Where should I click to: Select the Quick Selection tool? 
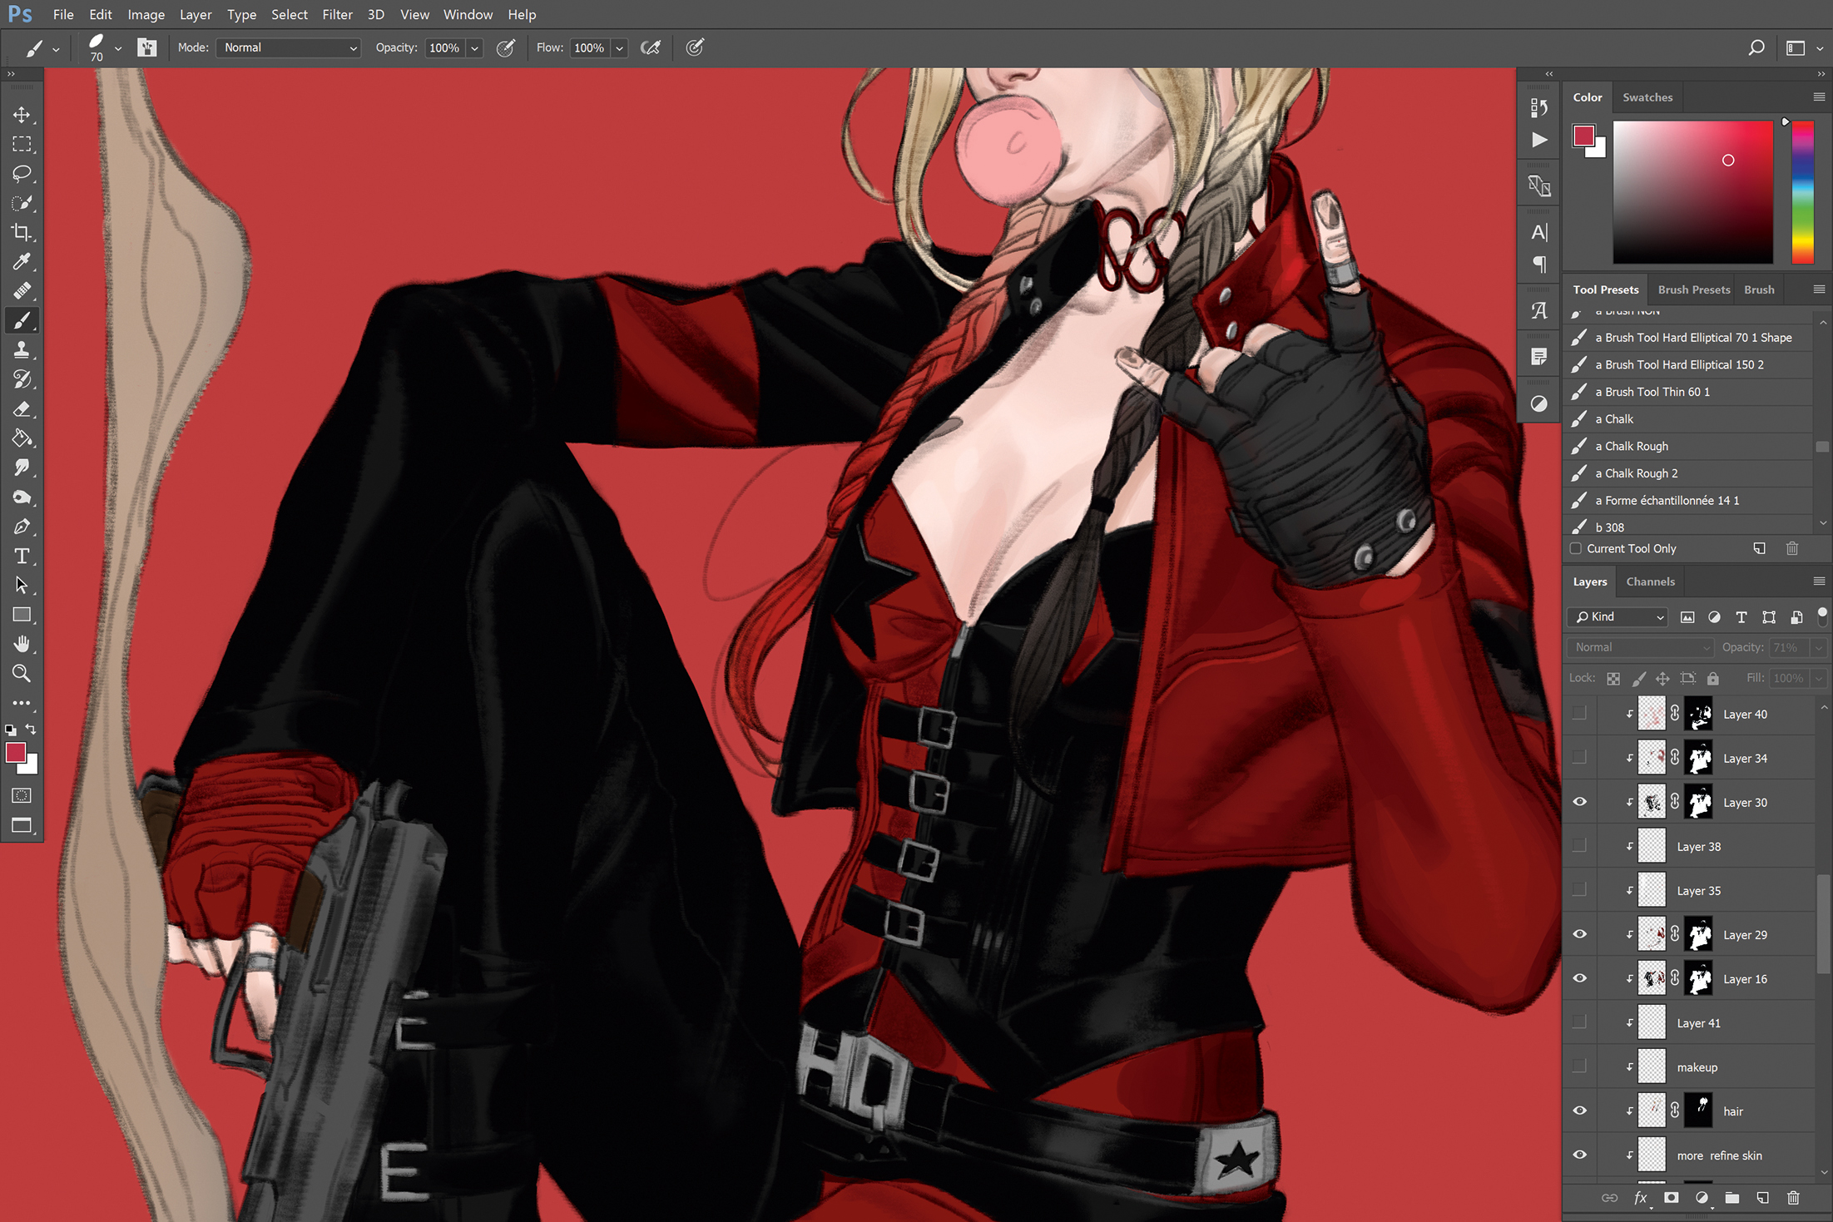pyautogui.click(x=22, y=203)
